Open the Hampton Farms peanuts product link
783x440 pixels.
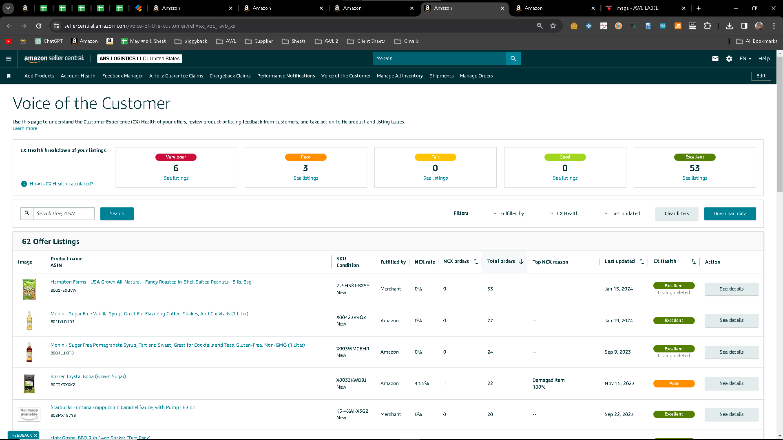pyautogui.click(x=151, y=282)
